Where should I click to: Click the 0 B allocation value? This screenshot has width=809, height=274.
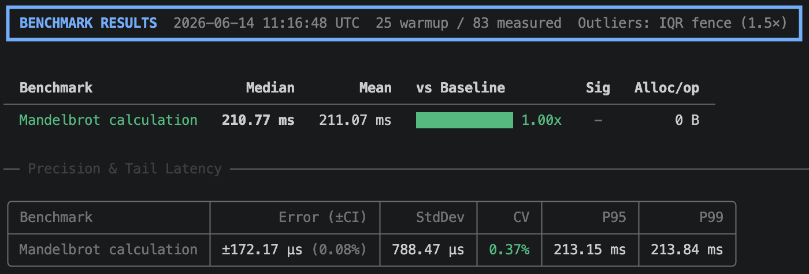pos(687,120)
